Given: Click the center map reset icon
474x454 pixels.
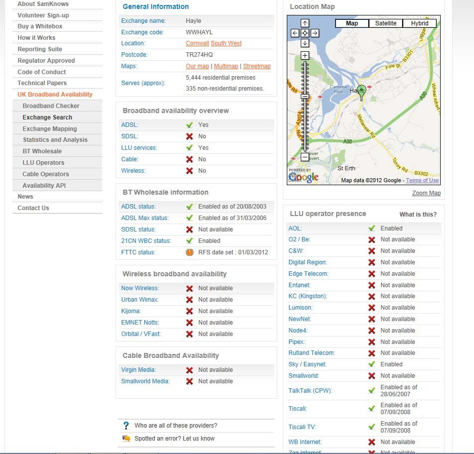Looking at the screenshot, I should [x=305, y=33].
